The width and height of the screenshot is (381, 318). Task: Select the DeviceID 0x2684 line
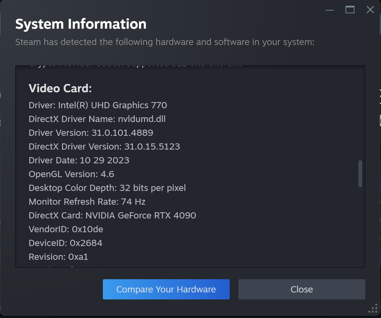66,243
